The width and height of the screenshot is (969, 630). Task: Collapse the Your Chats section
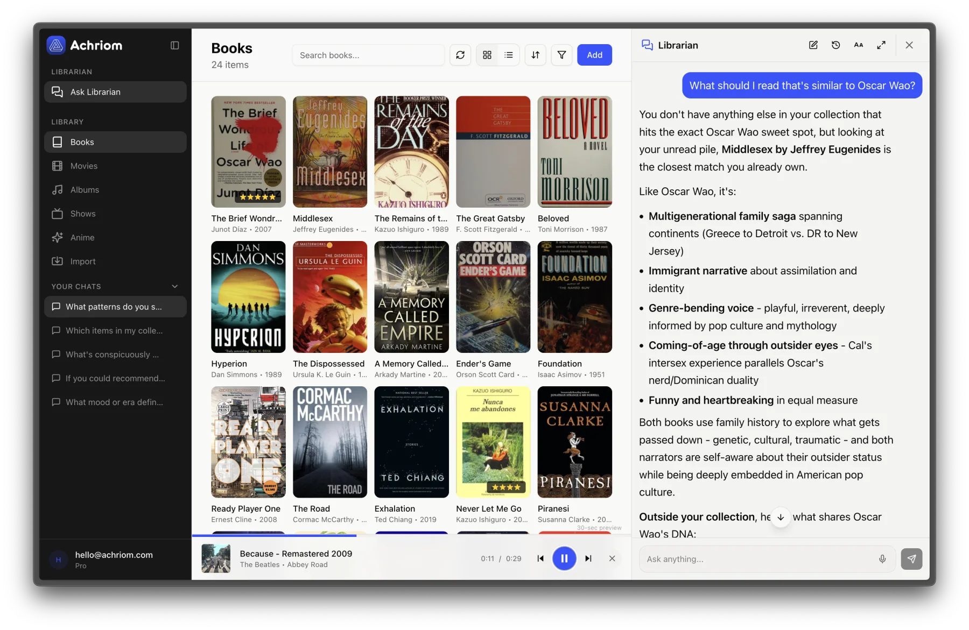[174, 286]
